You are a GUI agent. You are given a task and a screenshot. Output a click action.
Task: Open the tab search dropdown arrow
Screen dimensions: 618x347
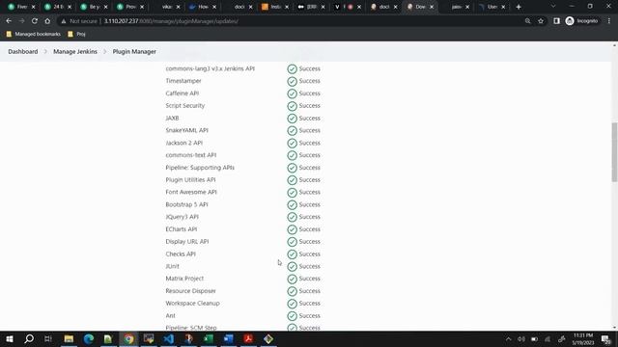point(553,7)
